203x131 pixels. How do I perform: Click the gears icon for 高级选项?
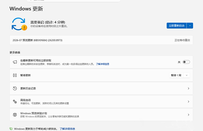pos(15,102)
